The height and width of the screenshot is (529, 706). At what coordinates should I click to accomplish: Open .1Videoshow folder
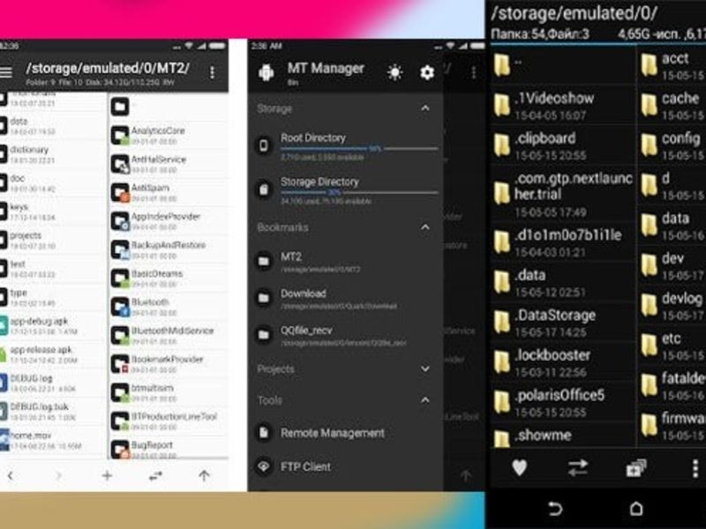point(563,105)
